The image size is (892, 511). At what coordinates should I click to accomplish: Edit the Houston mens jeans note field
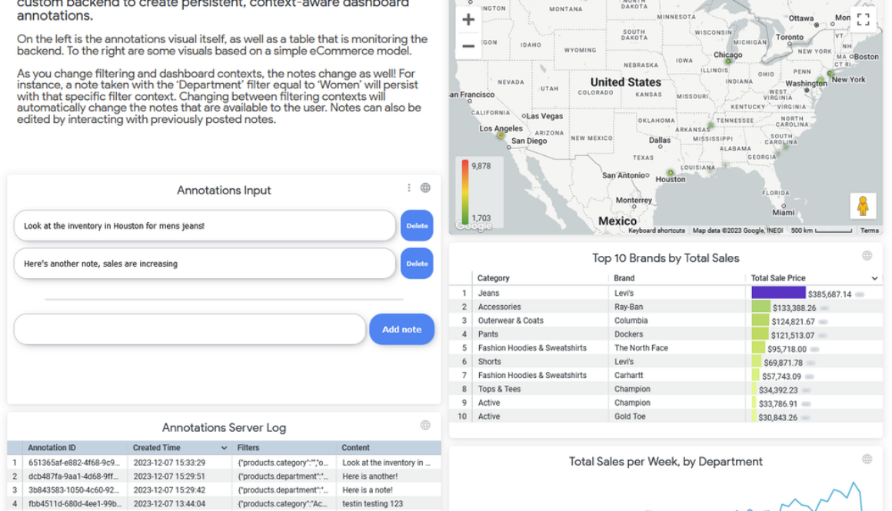point(205,226)
